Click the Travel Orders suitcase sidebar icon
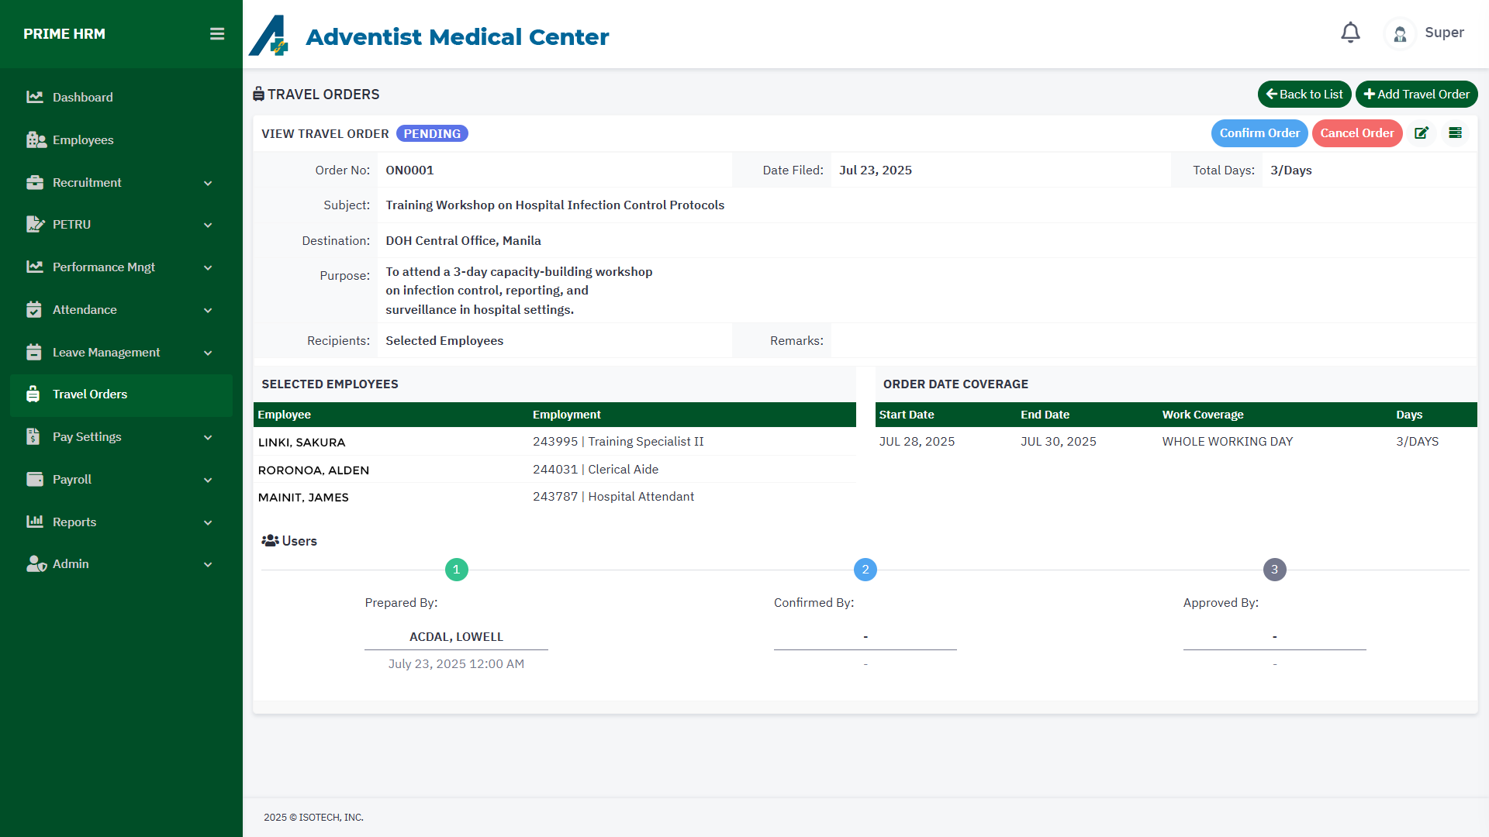Viewport: 1489px width, 837px height. [33, 394]
